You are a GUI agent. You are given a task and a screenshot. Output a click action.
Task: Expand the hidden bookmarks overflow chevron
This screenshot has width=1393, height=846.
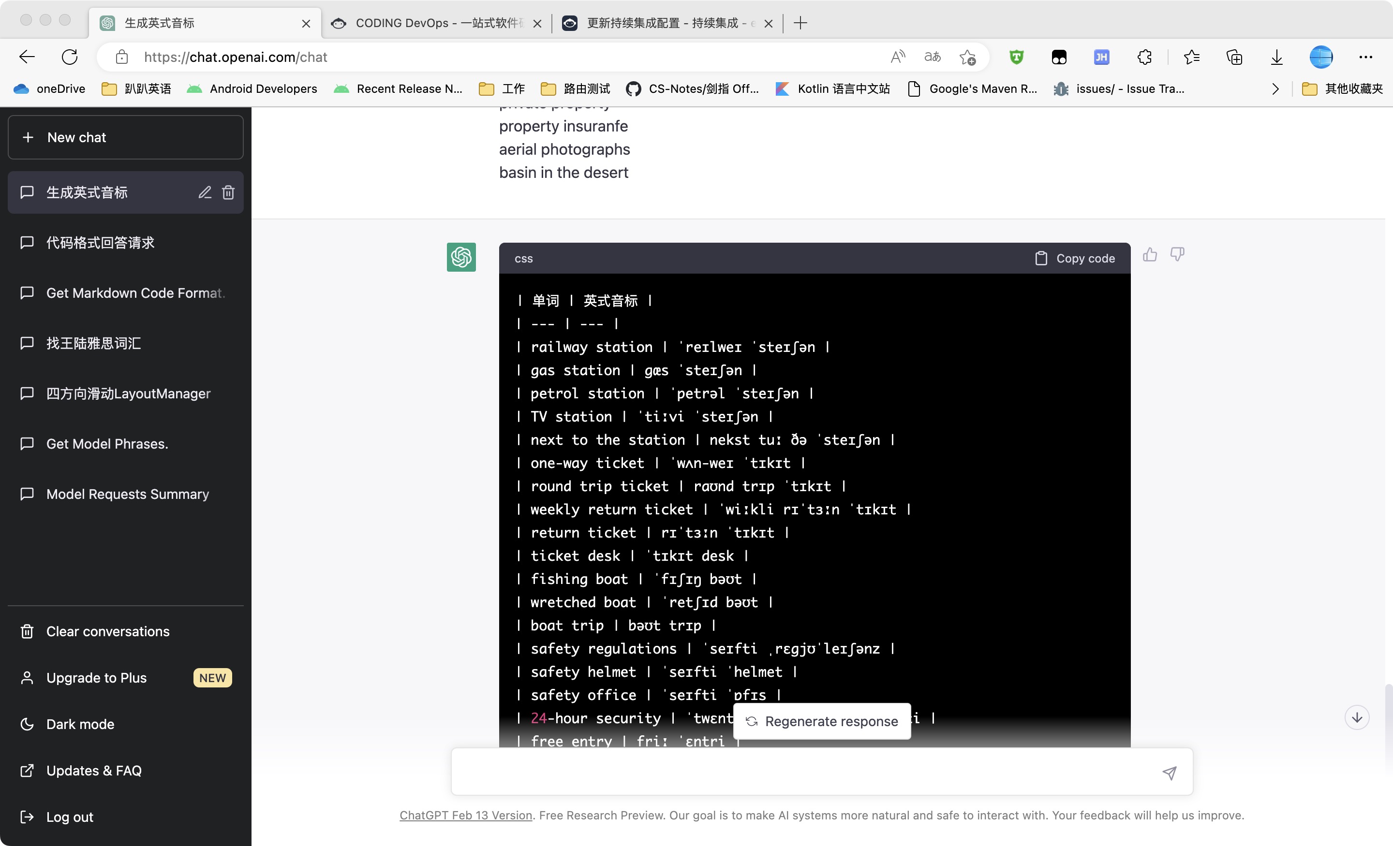pyautogui.click(x=1275, y=89)
